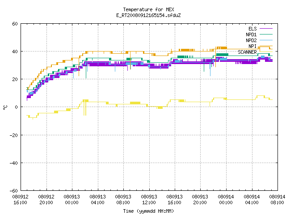The image size is (286, 215).
Task: Click the x-axis label 080913 04:00
Action: [97, 200]
